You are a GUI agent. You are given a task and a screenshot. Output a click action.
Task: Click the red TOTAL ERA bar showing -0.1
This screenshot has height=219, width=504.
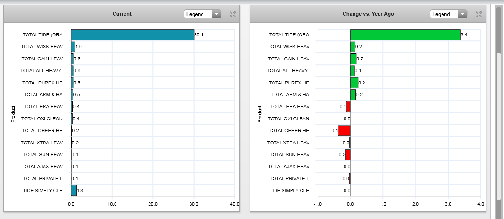[348, 106]
